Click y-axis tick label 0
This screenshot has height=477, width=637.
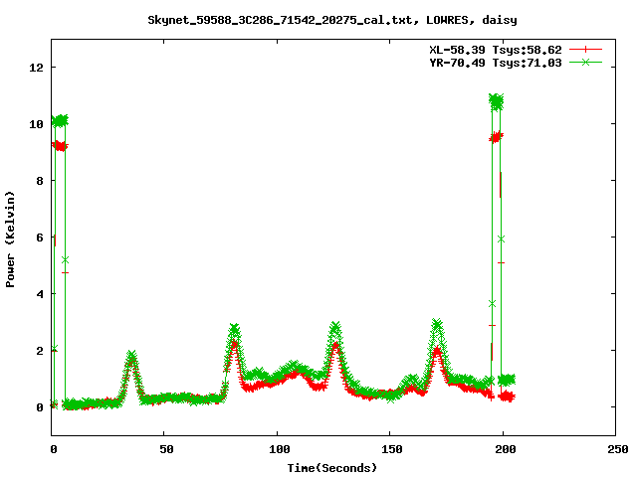[x=40, y=407]
